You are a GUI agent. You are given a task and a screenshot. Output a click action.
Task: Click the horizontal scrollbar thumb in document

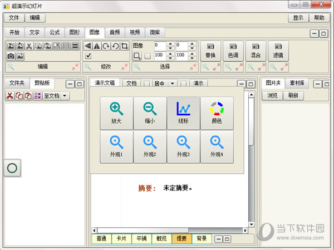143,231
